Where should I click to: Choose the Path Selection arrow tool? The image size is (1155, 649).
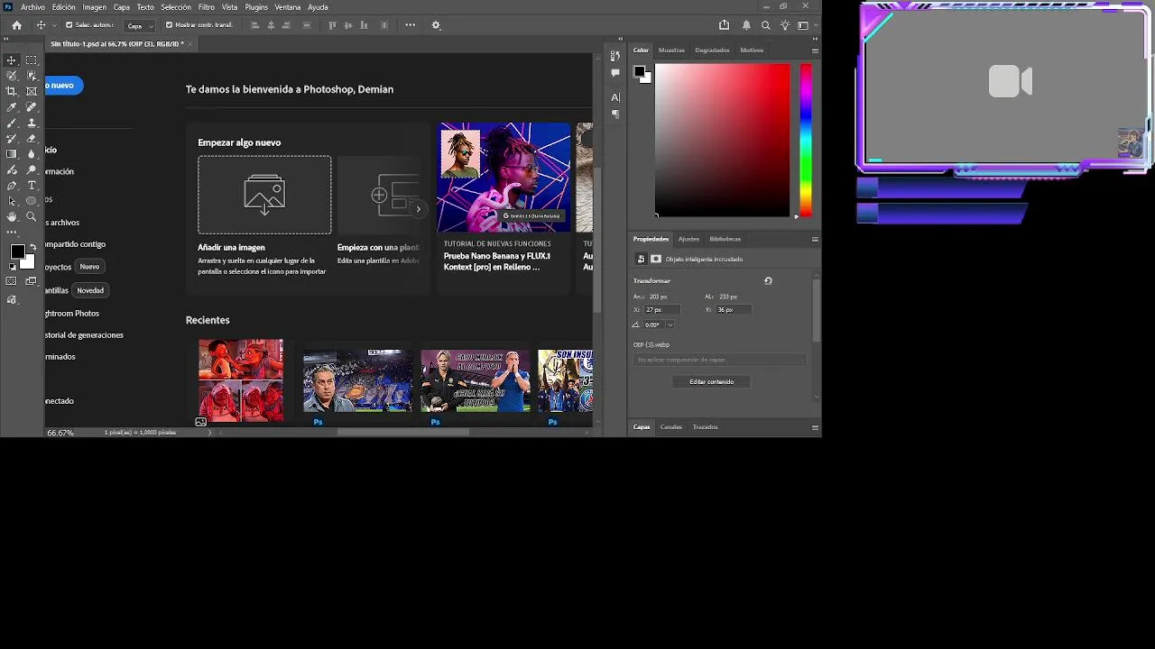tap(12, 201)
